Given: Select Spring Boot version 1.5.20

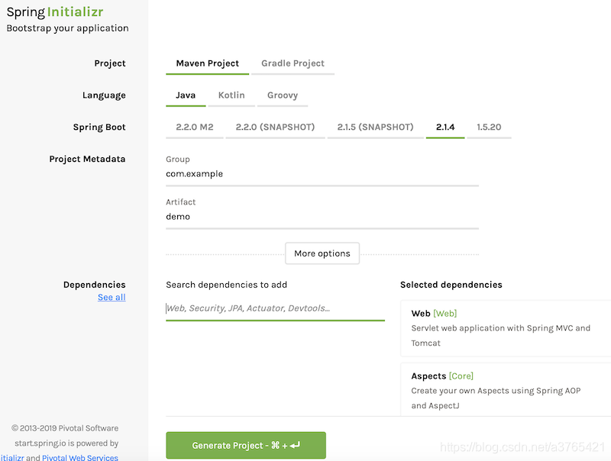Looking at the screenshot, I should (x=489, y=127).
